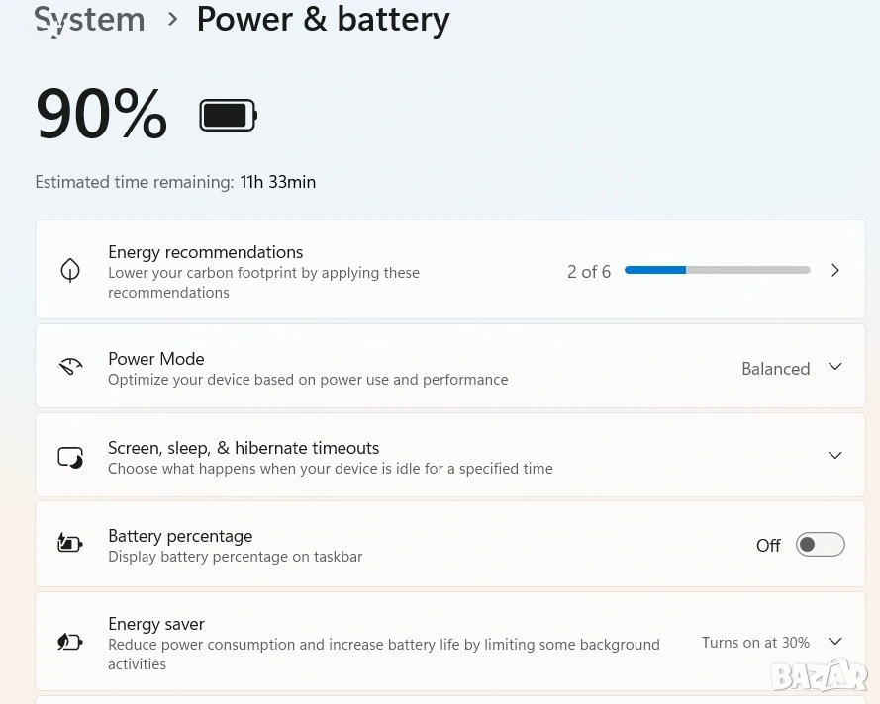Click the Power & battery page title
This screenshot has width=880, height=704.
(x=323, y=19)
